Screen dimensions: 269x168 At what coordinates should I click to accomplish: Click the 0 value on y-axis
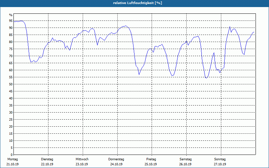[12, 155]
